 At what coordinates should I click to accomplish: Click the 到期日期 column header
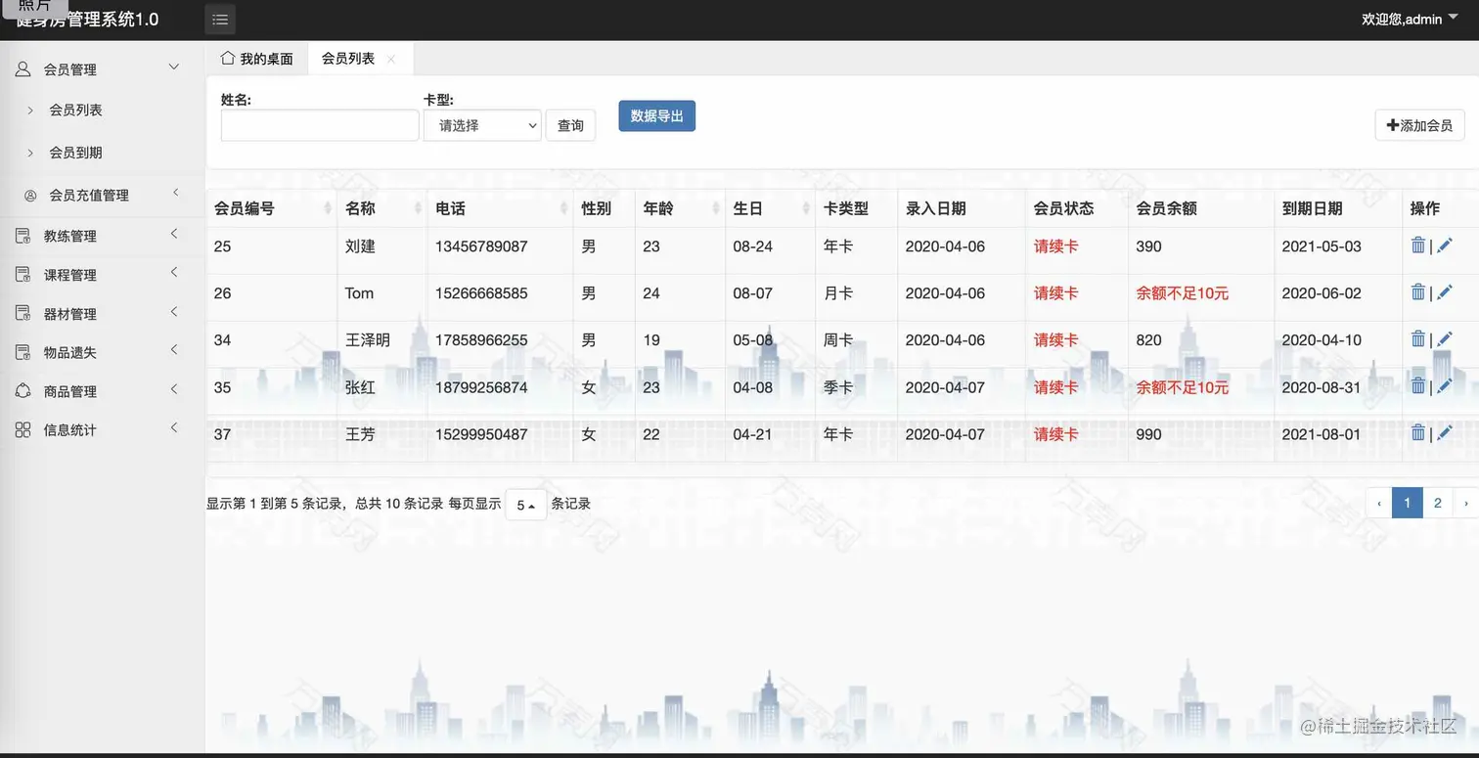click(x=1312, y=208)
